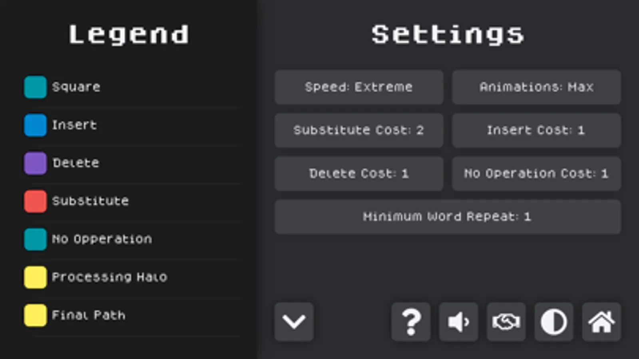This screenshot has height=359, width=639.
Task: Click the blue Insert legend swatch
Action: [35, 125]
